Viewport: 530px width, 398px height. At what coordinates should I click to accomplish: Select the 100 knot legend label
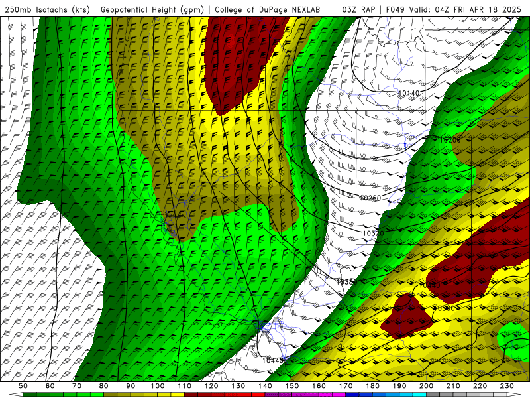[158, 386]
